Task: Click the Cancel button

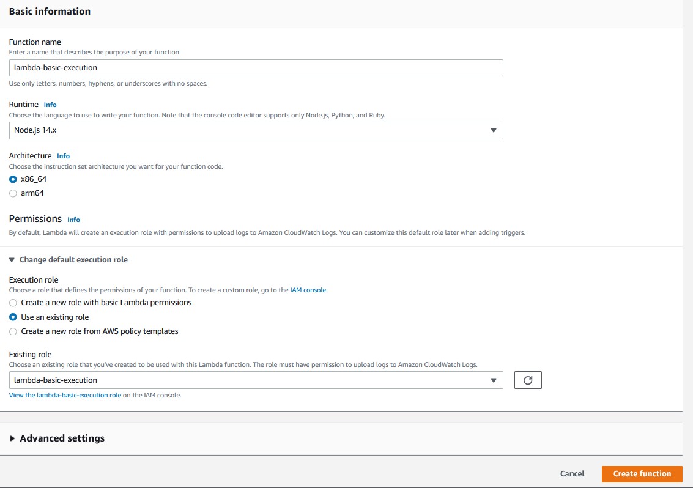Action: [x=572, y=473]
